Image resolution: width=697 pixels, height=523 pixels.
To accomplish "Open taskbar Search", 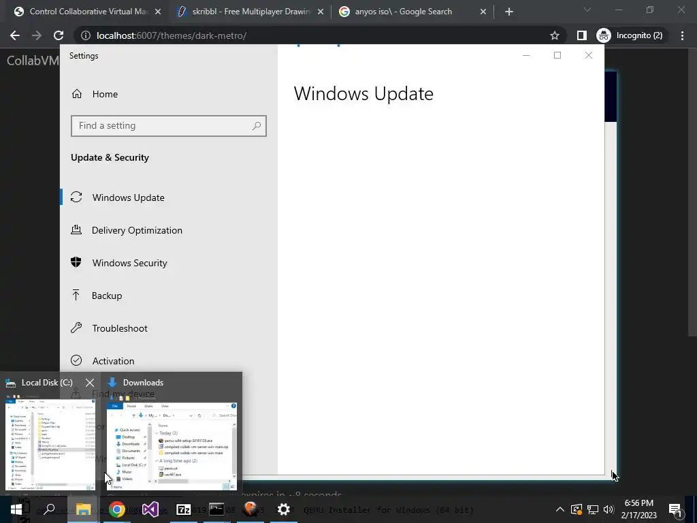I will (x=49, y=509).
